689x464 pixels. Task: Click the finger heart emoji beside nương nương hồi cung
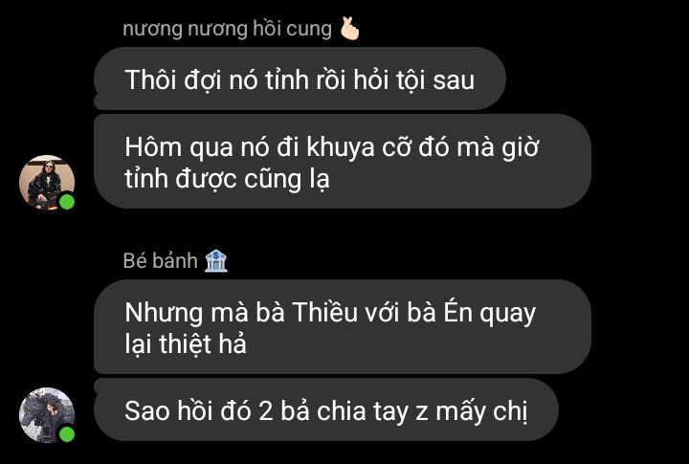click(350, 29)
